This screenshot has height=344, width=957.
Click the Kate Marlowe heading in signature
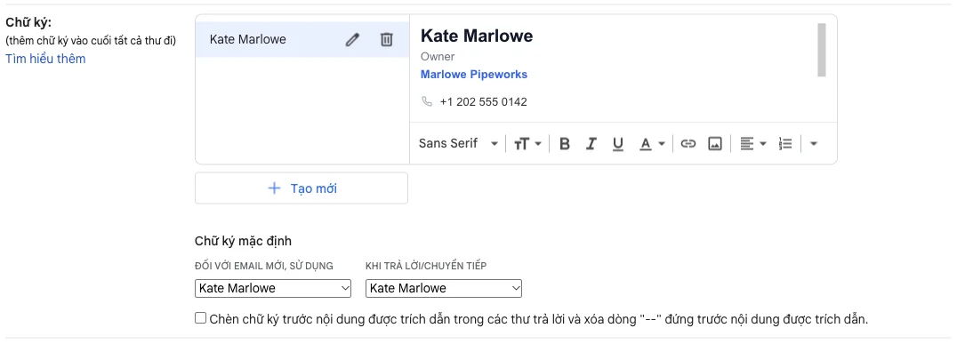tap(477, 36)
